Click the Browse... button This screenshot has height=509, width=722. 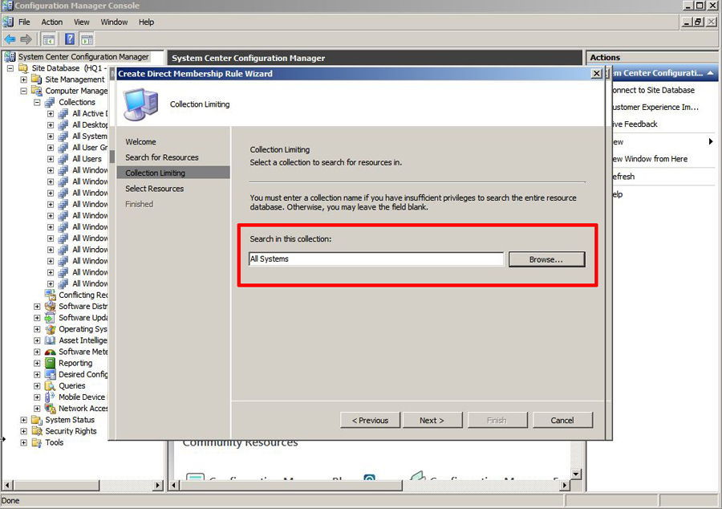coord(546,259)
